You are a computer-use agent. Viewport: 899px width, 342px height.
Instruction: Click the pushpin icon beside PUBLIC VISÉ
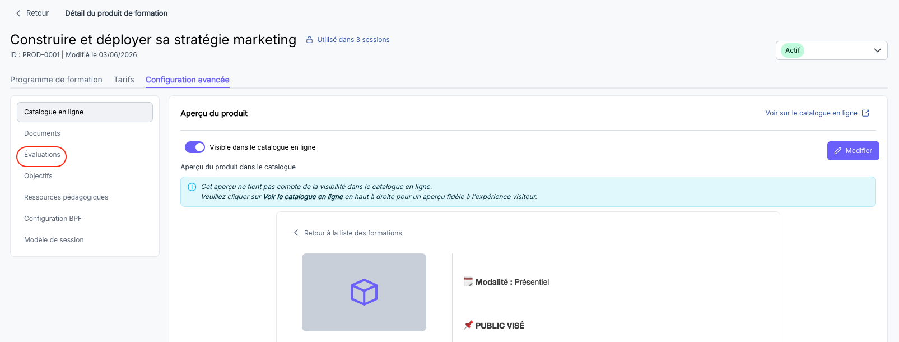[468, 325]
